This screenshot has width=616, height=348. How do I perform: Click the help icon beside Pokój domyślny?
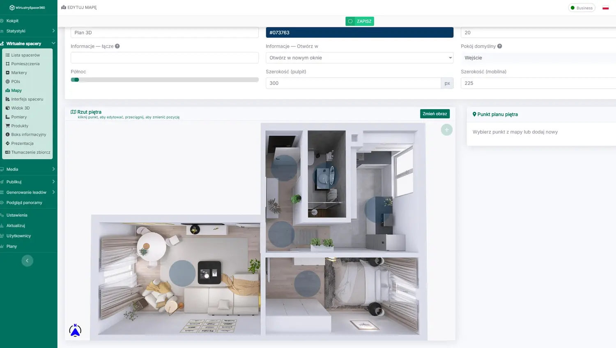(499, 46)
